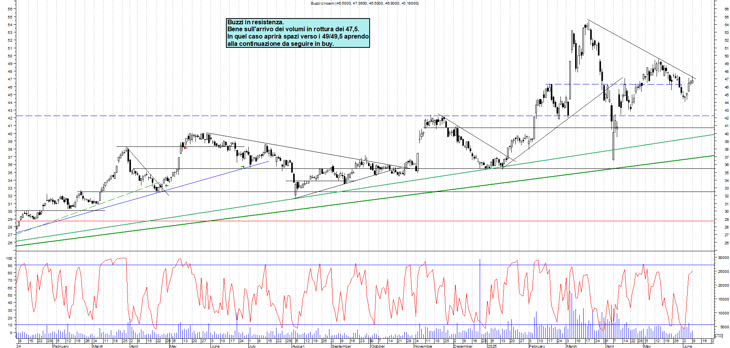Click the 15000 volume scale value
This screenshot has height=348, width=730.
click(x=723, y=299)
